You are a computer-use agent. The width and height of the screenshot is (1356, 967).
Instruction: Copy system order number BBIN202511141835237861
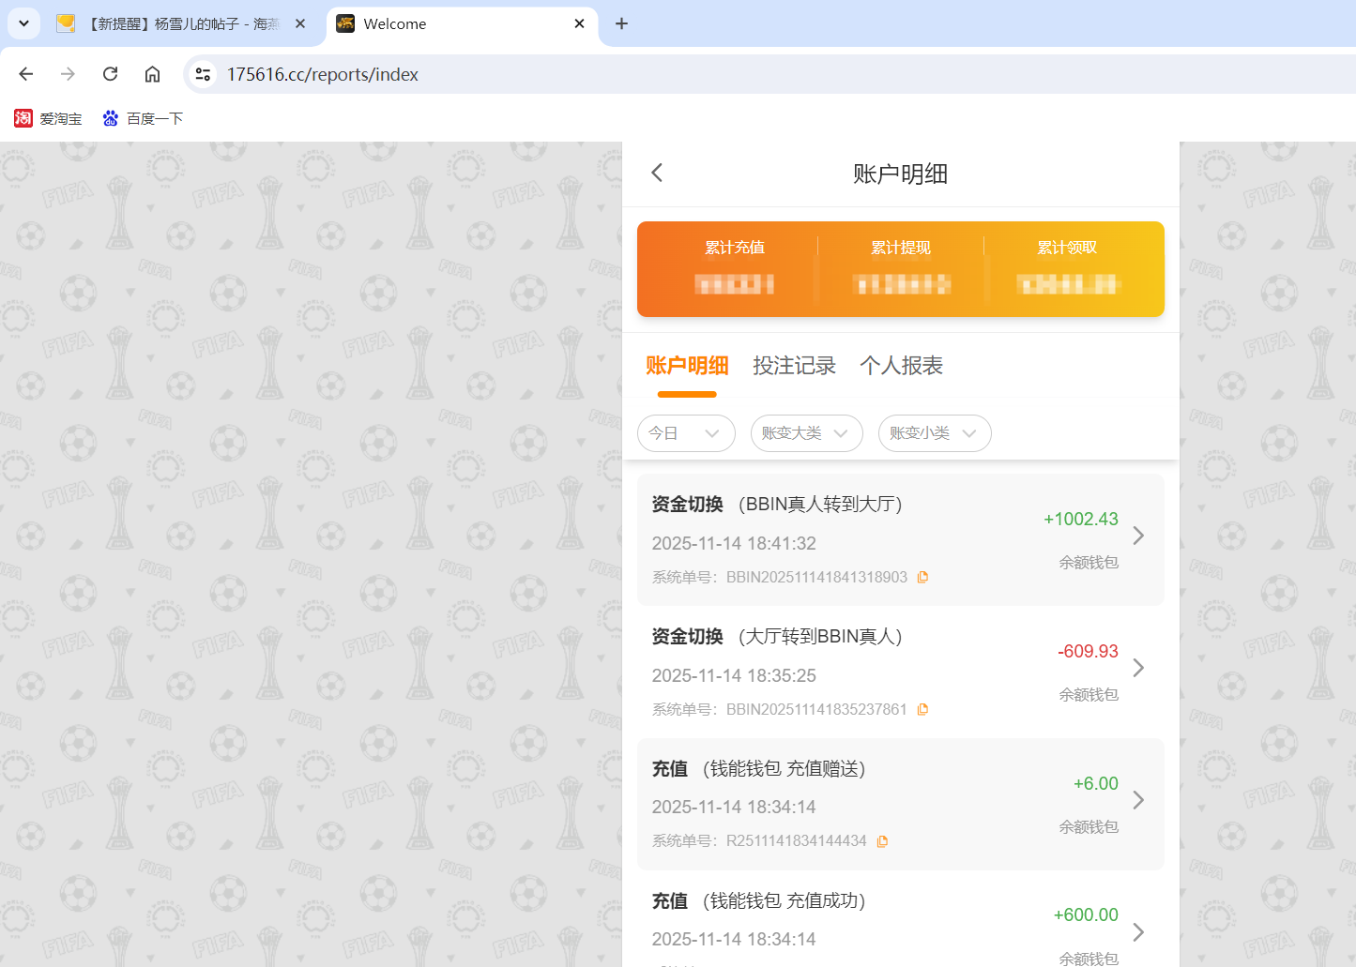[922, 709]
